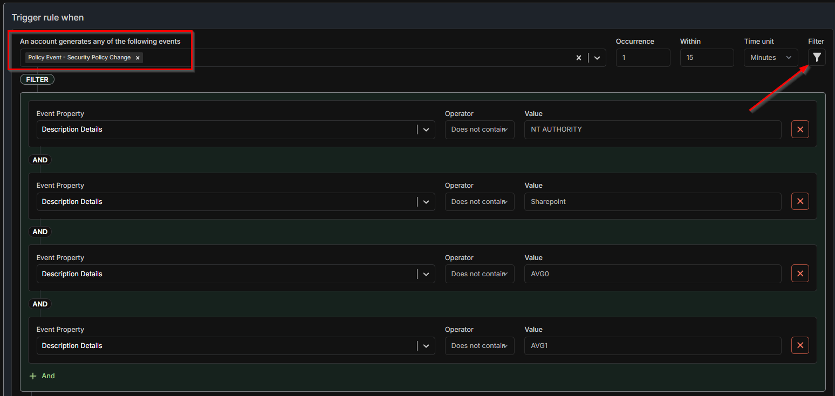Expand Event Property dropdown in AVG0 row
The width and height of the screenshot is (835, 396).
point(426,274)
